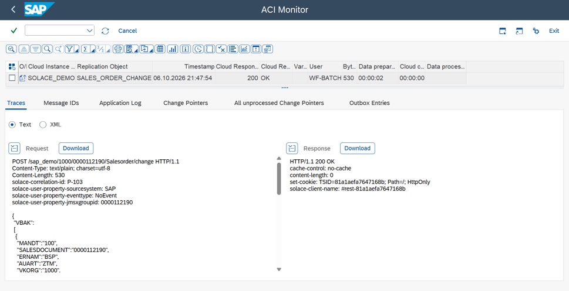This screenshot has height=291, width=569.
Task: Click the new window icon in header bar
Action: click(503, 31)
